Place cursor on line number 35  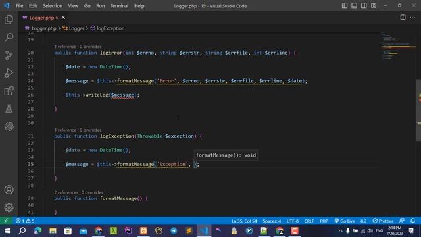(31, 164)
